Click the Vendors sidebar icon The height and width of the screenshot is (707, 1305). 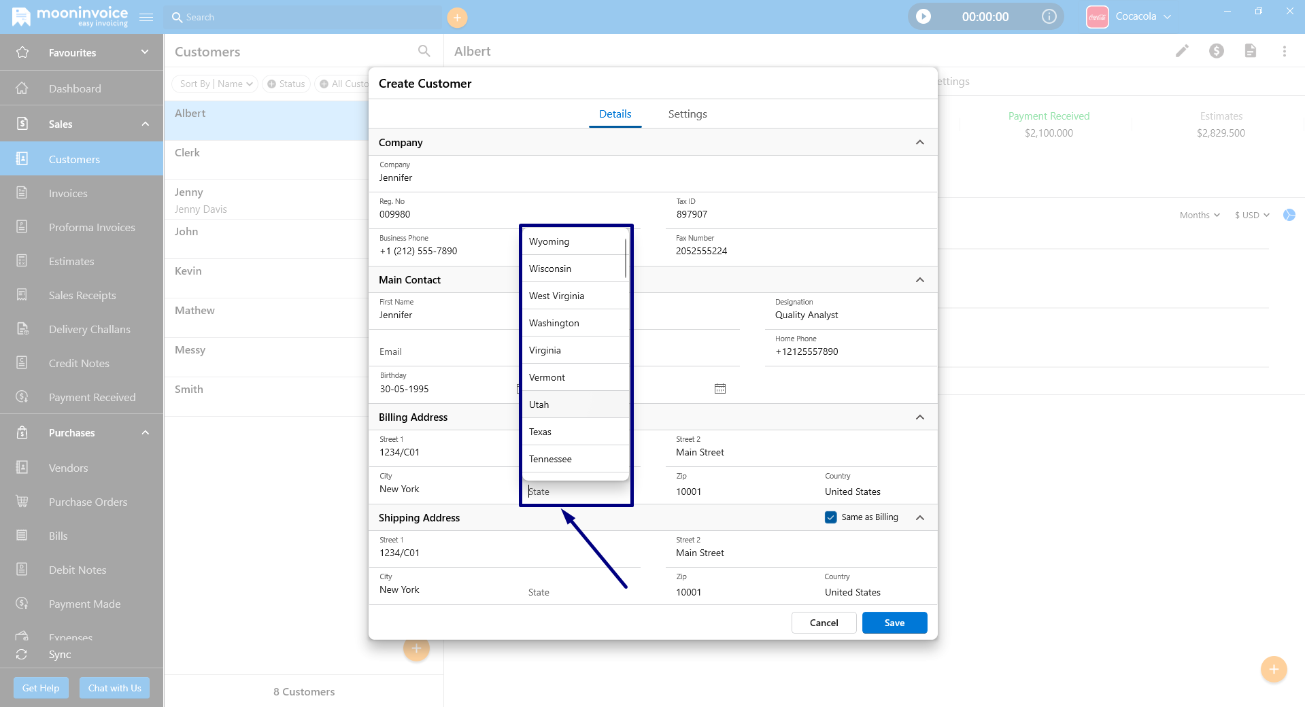22,468
